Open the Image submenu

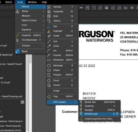pos(62,91)
